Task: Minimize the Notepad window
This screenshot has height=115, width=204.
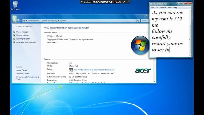Action: click(x=179, y=3)
